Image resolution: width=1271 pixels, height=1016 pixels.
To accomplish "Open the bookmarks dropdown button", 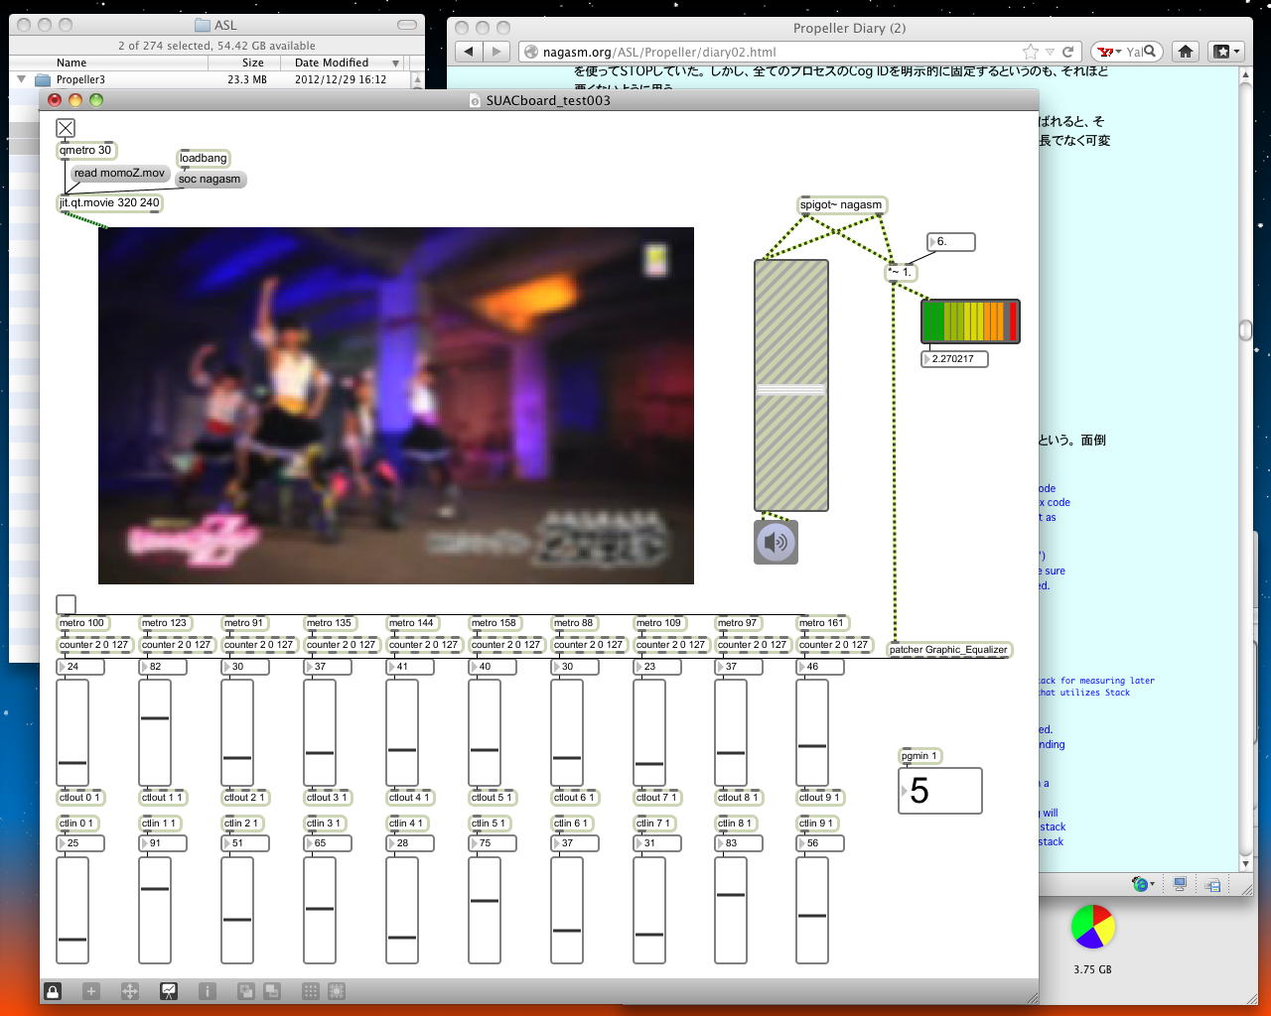I will (1226, 52).
